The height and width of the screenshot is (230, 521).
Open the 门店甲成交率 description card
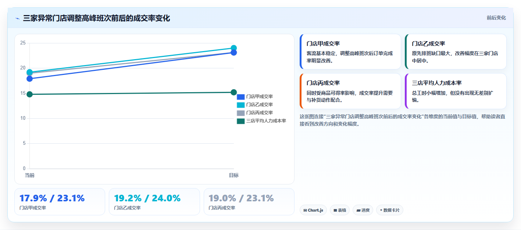coord(350,52)
